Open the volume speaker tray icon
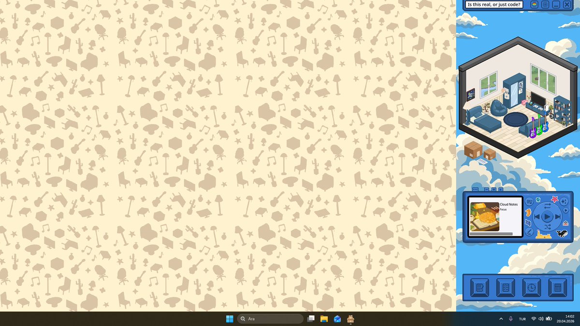The image size is (580, 326). 541,319
